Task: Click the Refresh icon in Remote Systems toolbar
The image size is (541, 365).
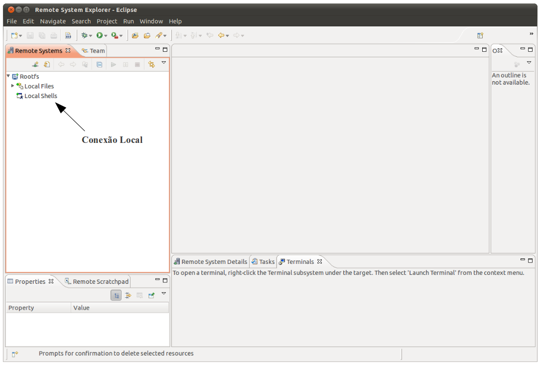Action: pyautogui.click(x=47, y=65)
